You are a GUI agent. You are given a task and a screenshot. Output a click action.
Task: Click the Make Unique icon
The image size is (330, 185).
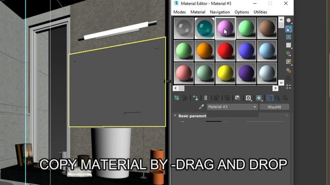coord(227,98)
